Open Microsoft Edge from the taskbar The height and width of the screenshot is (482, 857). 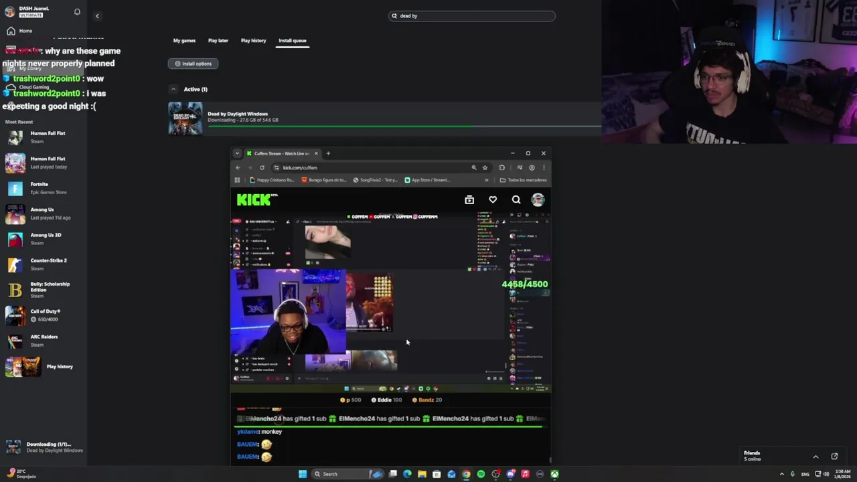coord(407,474)
